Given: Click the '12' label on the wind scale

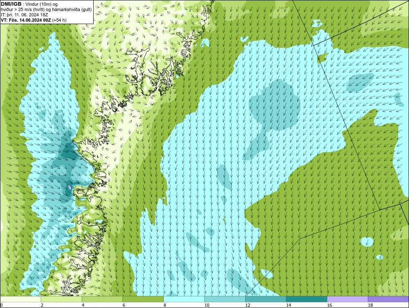Looking at the screenshot, I should click(248, 305).
